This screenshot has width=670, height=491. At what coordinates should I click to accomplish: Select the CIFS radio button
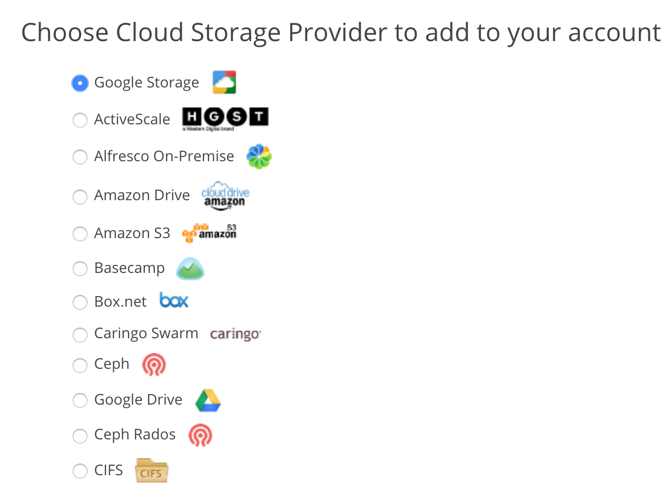(80, 471)
